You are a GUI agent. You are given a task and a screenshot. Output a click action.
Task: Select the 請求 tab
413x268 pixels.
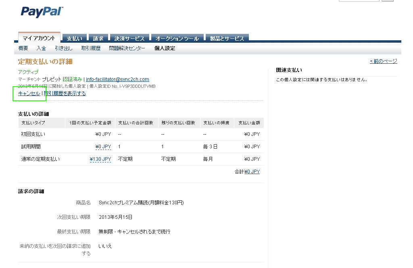[x=98, y=38]
